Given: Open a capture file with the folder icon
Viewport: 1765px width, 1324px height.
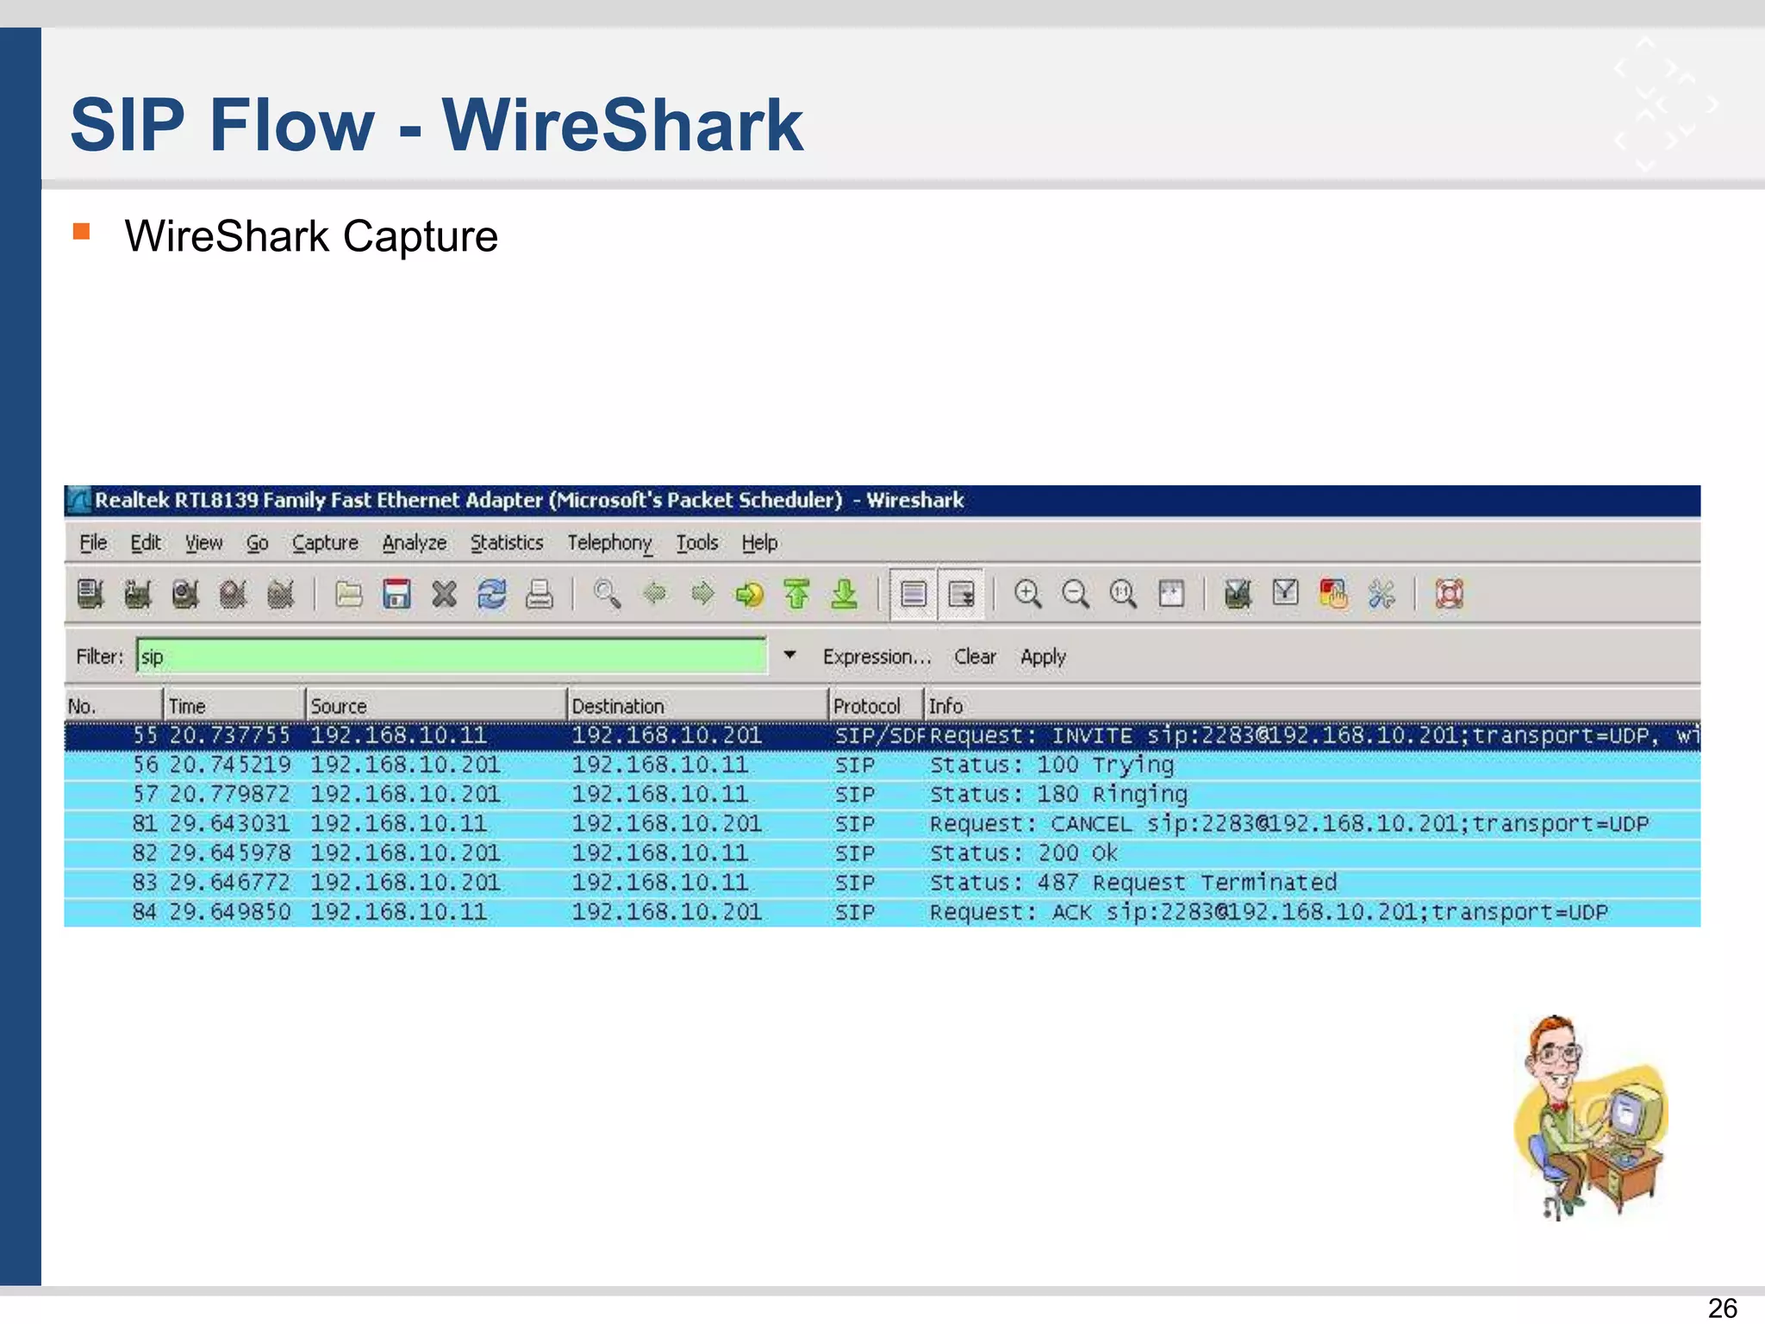Looking at the screenshot, I should point(348,594).
